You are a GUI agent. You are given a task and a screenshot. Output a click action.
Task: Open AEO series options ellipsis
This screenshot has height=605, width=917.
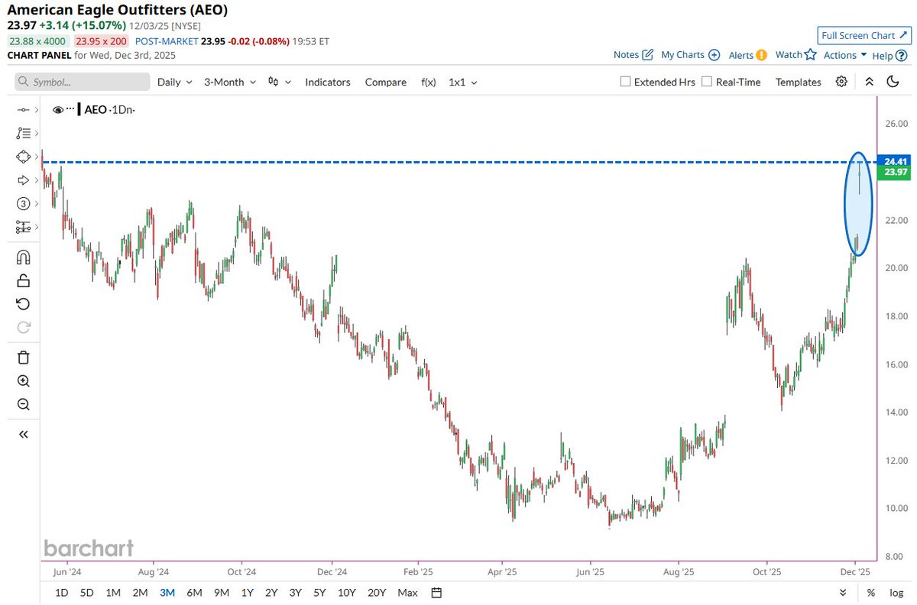coord(70,110)
